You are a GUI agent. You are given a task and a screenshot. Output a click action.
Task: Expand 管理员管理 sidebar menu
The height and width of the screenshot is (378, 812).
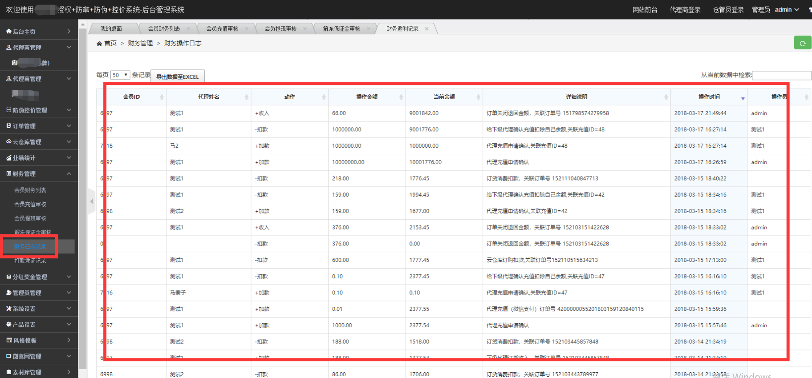(x=39, y=293)
